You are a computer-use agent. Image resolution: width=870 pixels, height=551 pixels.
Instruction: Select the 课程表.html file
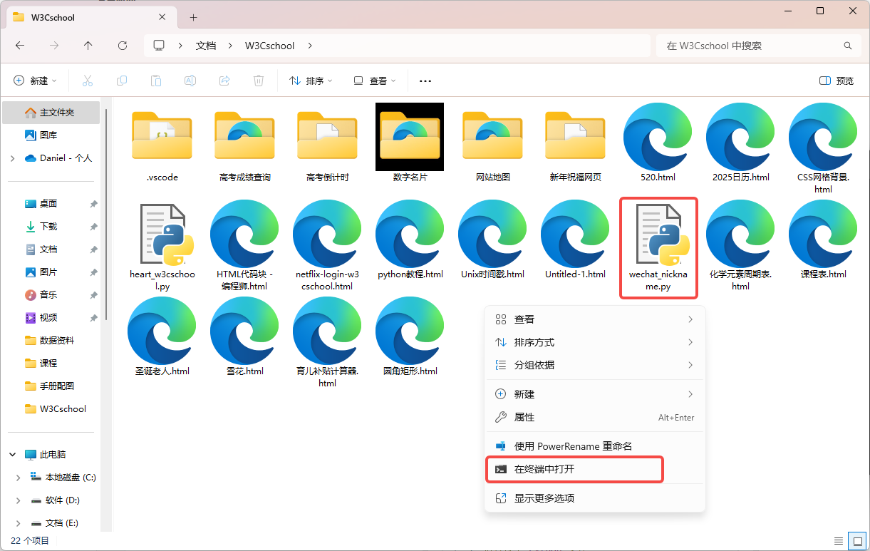pos(823,240)
